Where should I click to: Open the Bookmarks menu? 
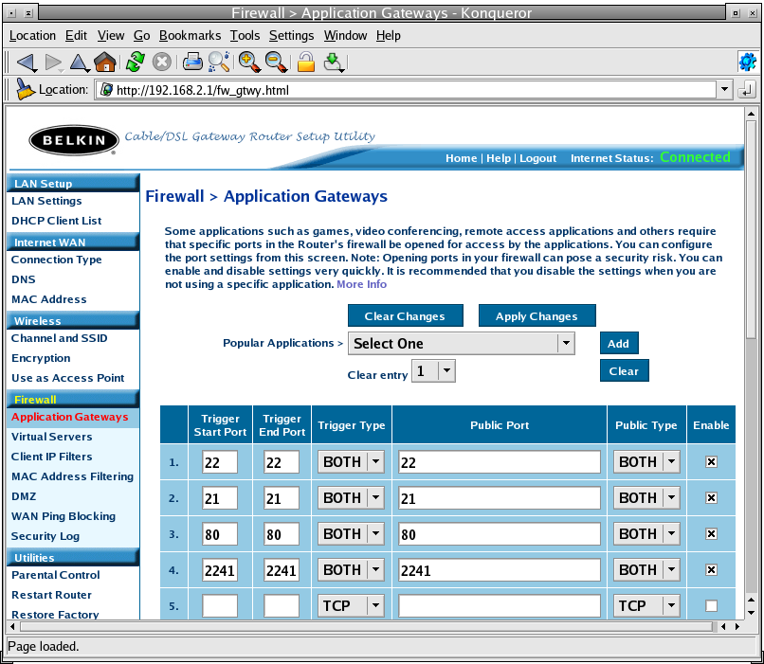(x=190, y=36)
